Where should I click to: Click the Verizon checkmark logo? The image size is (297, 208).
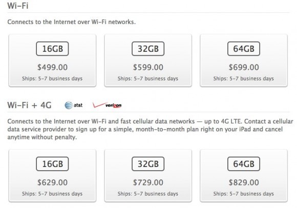click(99, 105)
